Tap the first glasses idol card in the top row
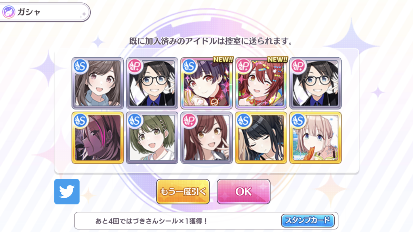The width and height of the screenshot is (413, 232). point(152,83)
